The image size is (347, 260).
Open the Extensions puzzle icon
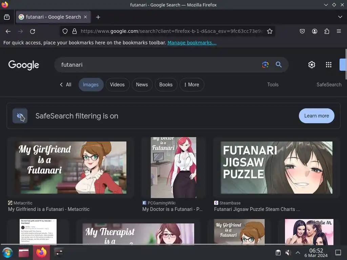[x=327, y=31]
